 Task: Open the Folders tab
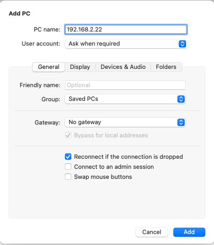click(x=166, y=67)
